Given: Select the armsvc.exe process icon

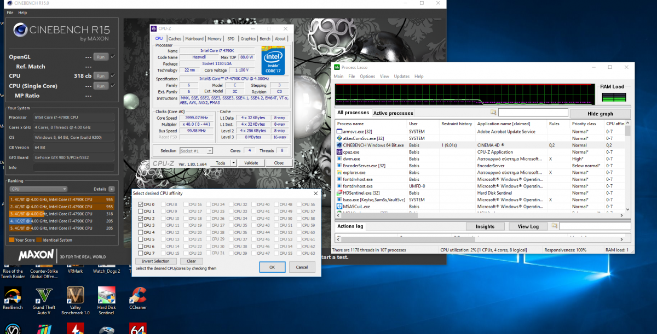Looking at the screenshot, I should pyautogui.click(x=339, y=131).
